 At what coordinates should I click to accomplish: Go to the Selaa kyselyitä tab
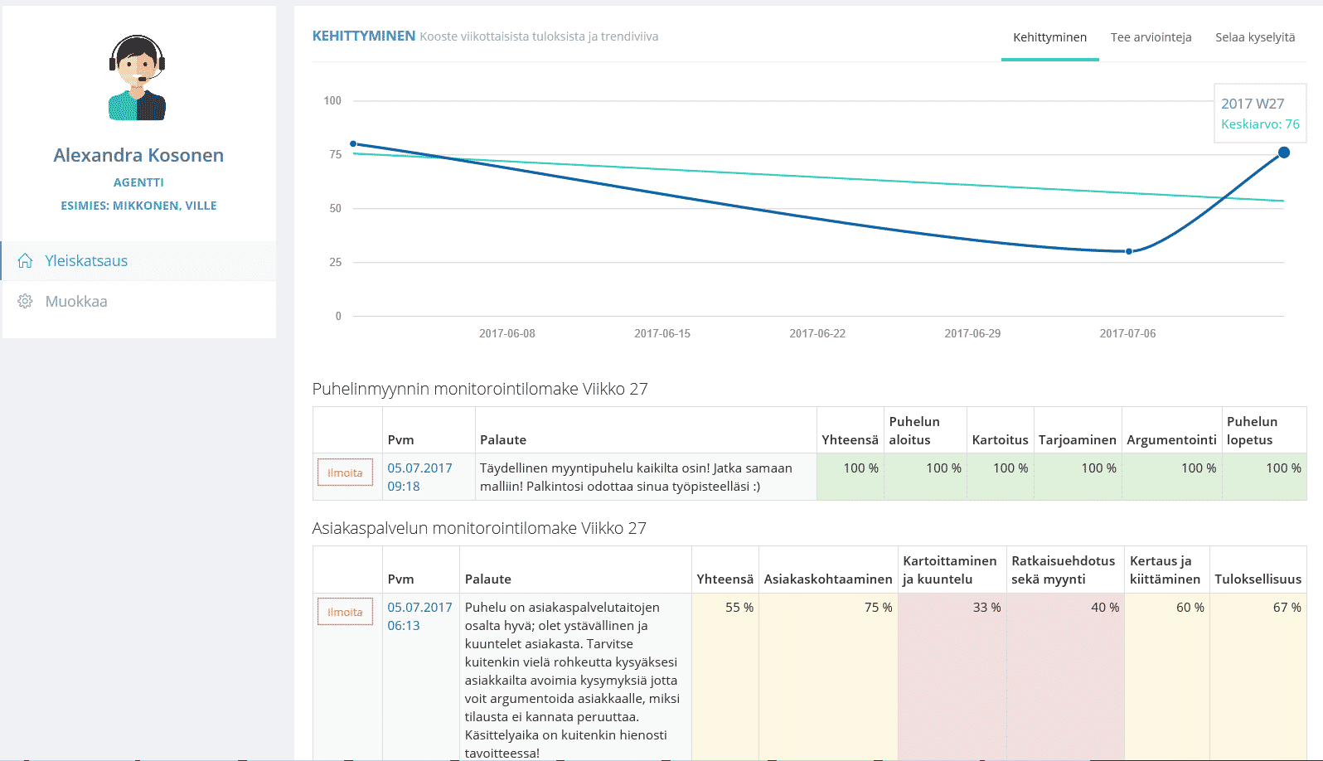(1255, 37)
